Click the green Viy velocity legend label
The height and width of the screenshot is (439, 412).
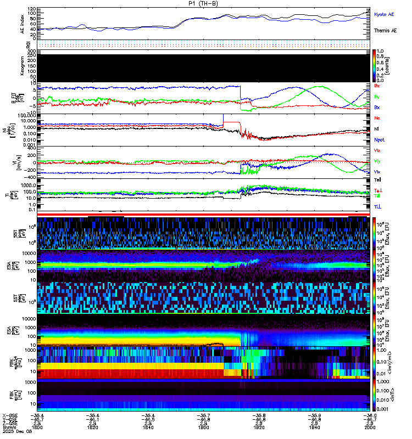coord(377,161)
